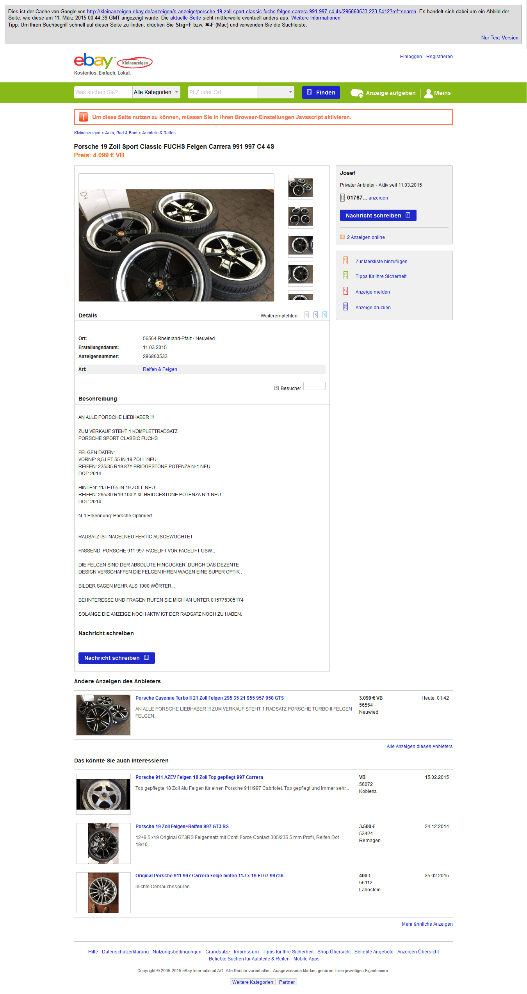Click 'Autoteile & Reifen' in the breadcrumb
This screenshot has width=527, height=994.
tap(159, 133)
